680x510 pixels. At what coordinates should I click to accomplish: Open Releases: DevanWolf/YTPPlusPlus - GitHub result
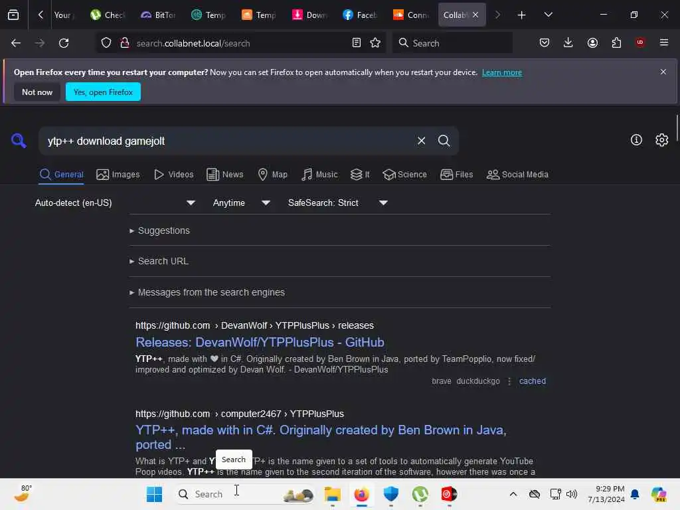point(260,342)
